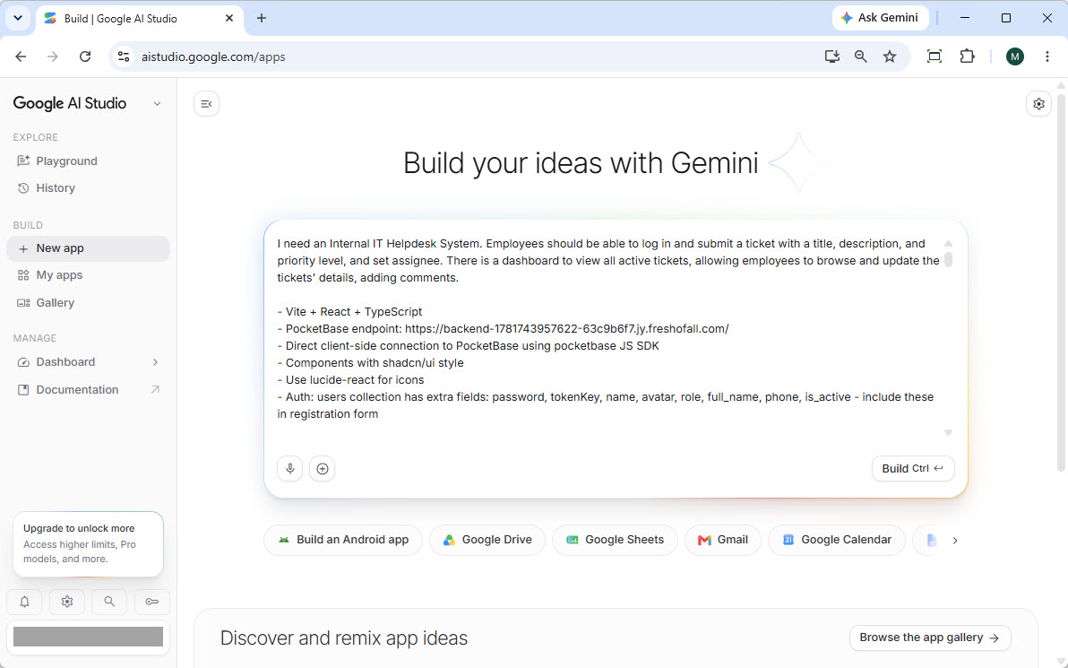The image size is (1068, 668).
Task: Show more suggestion chips with right arrow
Action: coord(955,540)
